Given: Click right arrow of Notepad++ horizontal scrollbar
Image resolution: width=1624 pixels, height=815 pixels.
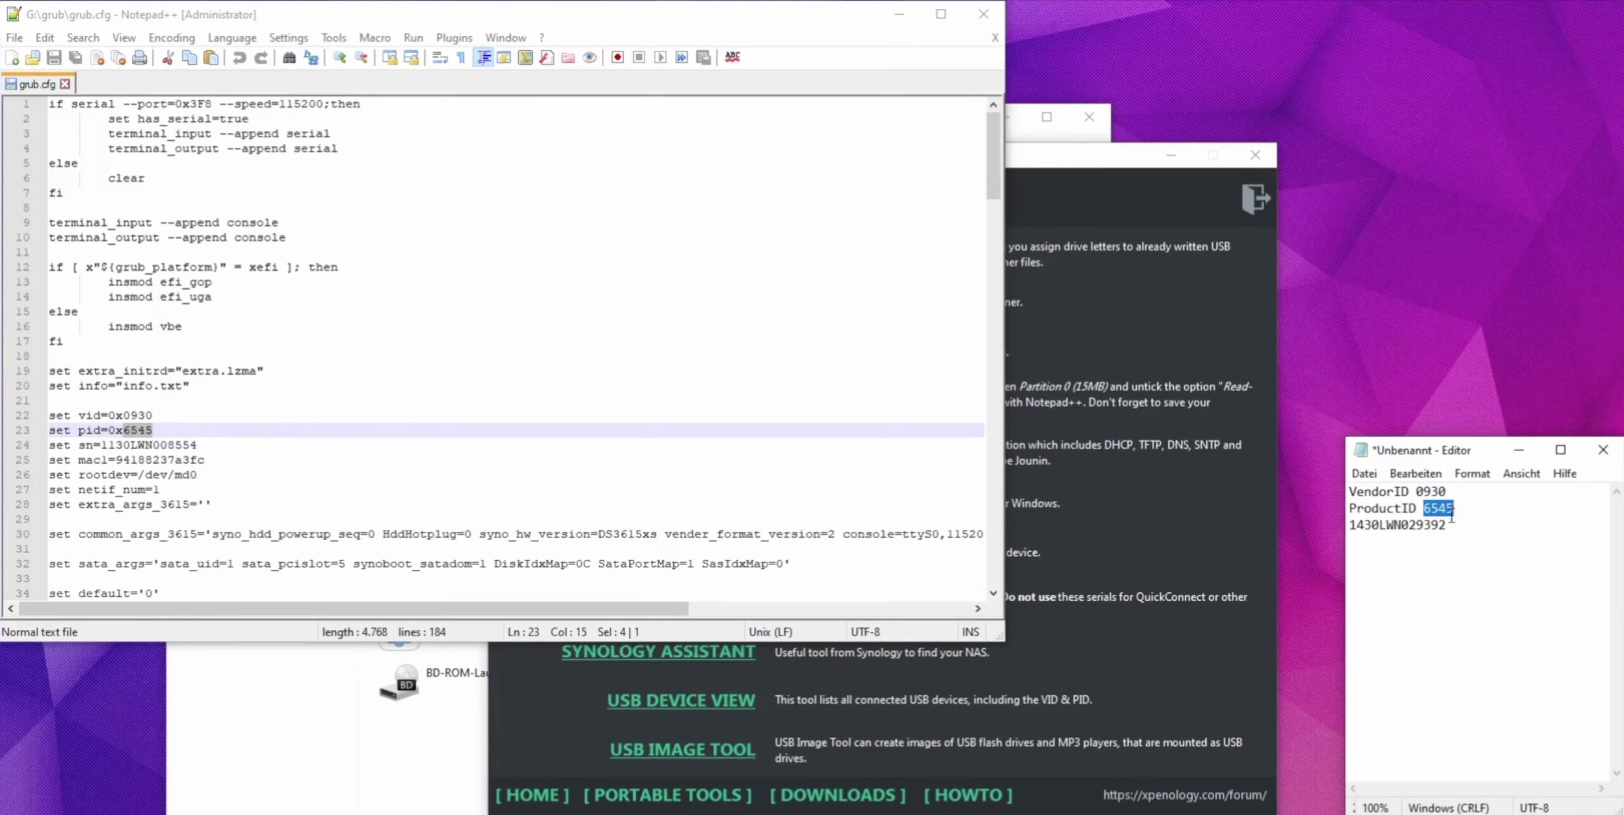Looking at the screenshot, I should click(978, 609).
